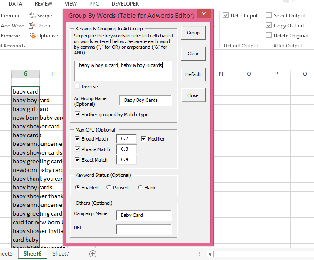Click the Permute command
The width and height of the screenshot is (314, 260).
click(x=10, y=16)
